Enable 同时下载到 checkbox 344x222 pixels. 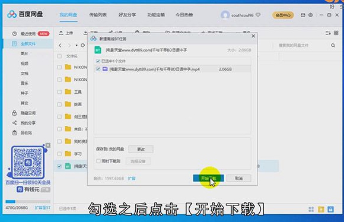point(98,161)
